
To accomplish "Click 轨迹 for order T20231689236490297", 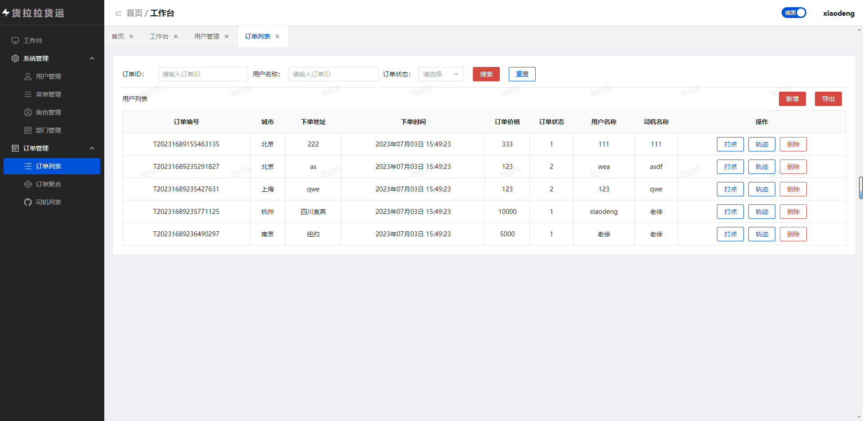I will click(762, 234).
